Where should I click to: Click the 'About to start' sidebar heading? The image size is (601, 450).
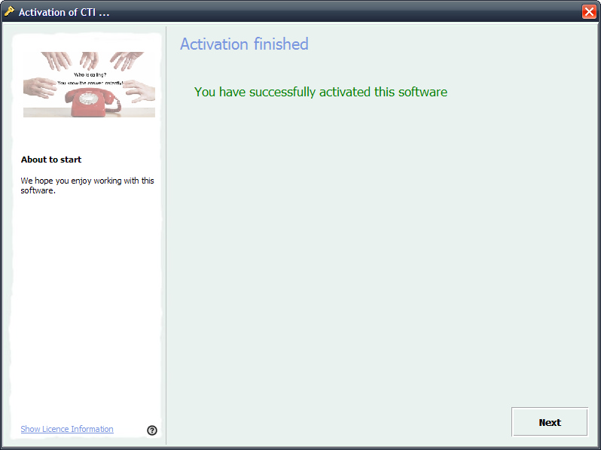click(x=51, y=160)
